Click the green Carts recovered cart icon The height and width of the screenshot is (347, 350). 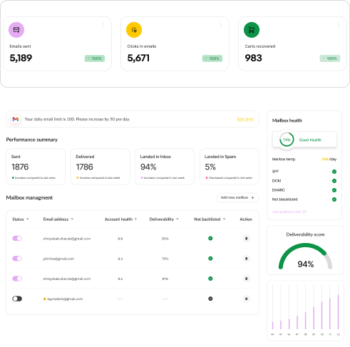coord(252,30)
